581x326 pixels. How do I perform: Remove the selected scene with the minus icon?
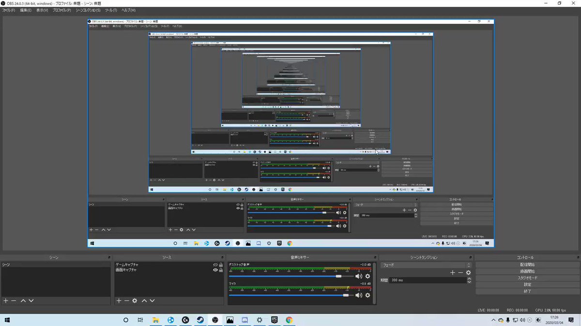14,300
